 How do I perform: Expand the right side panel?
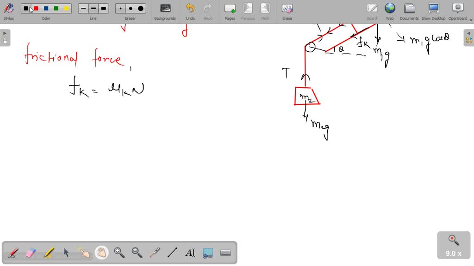tap(469, 37)
